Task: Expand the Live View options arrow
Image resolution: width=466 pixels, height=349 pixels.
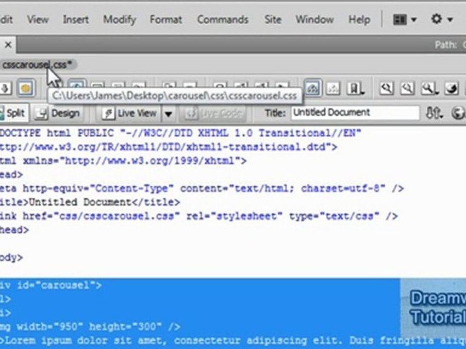Action: click(x=168, y=113)
